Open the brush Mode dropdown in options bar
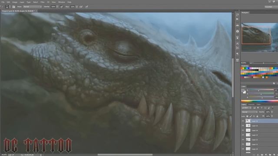The width and height of the screenshot is (278, 156). (32, 7)
